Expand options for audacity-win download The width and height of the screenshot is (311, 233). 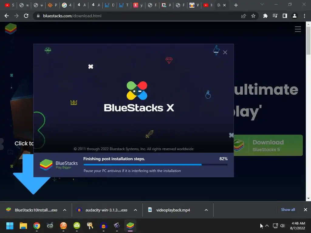click(135, 210)
